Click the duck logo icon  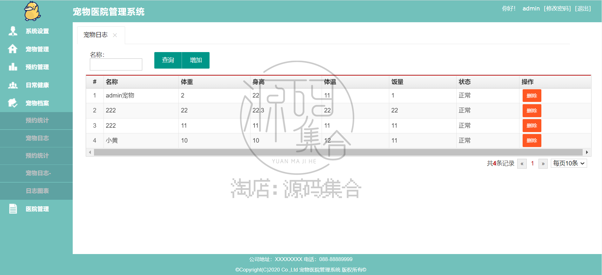click(32, 11)
